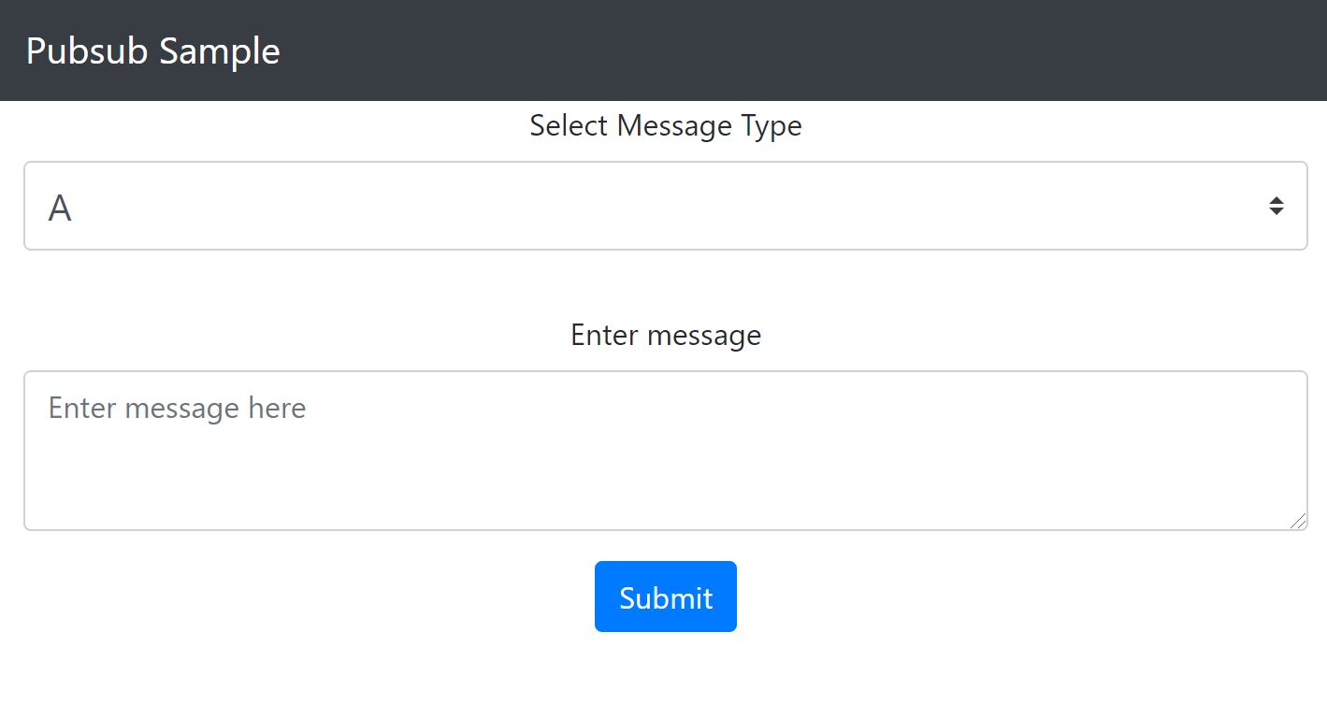This screenshot has height=719, width=1327.
Task: Click the caret arrows beside option A
Action: point(1276,206)
